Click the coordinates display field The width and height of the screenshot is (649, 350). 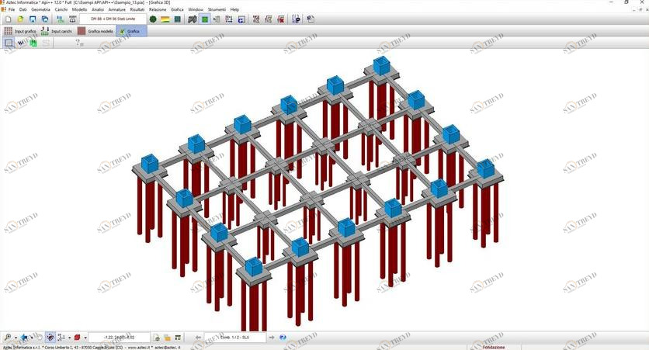click(x=119, y=338)
